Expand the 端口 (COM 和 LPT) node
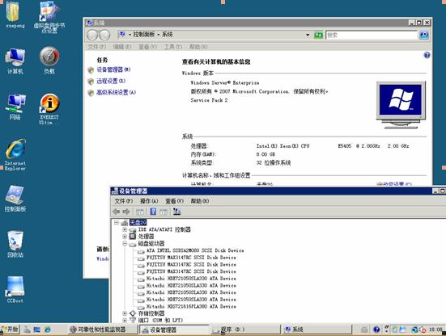 tap(125, 320)
